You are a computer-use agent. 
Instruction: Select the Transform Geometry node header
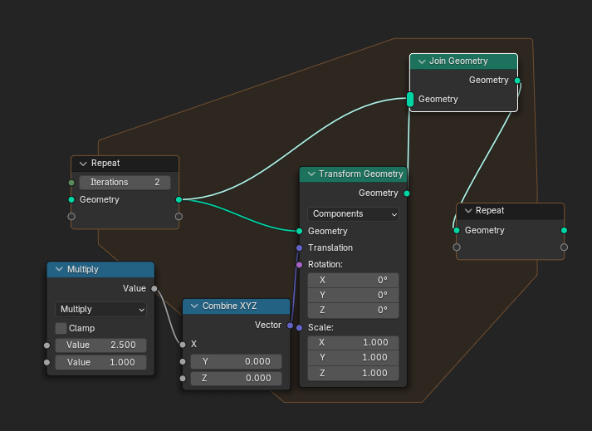353,174
